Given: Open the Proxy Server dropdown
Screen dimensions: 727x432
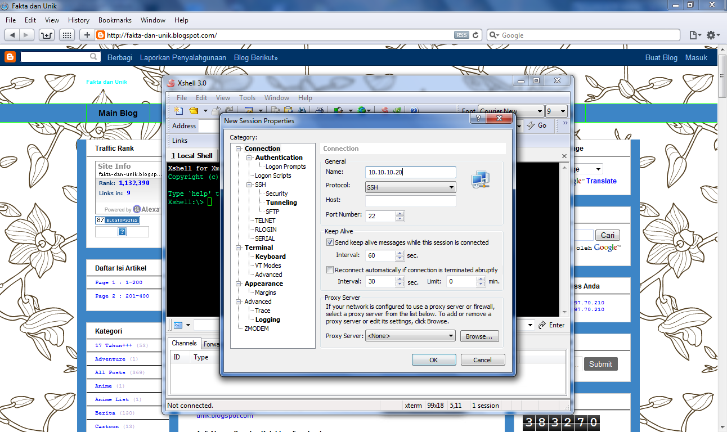Looking at the screenshot, I should coord(411,336).
